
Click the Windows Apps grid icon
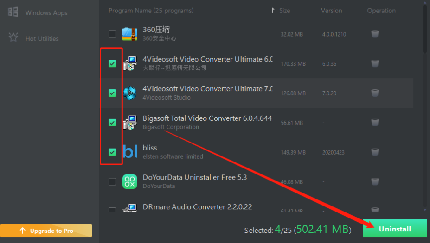click(13, 12)
